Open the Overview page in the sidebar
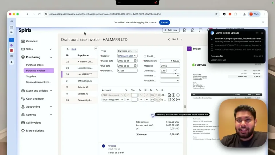The width and height of the screenshot is (275, 155). (x=32, y=41)
